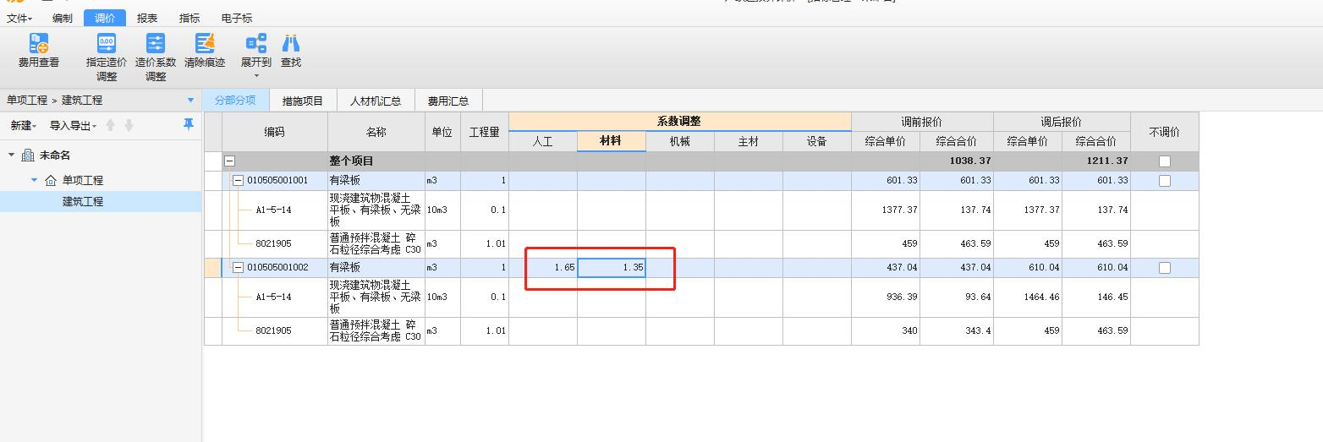Select the 调价 ribbon tab
Screen dimensions: 1323x442
pyautogui.click(x=105, y=18)
